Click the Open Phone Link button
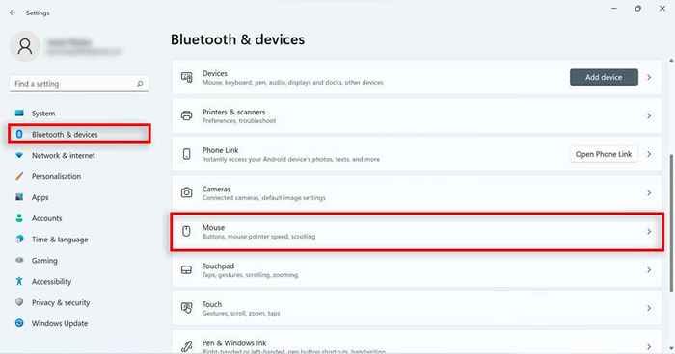This screenshot has width=675, height=354. coord(604,154)
